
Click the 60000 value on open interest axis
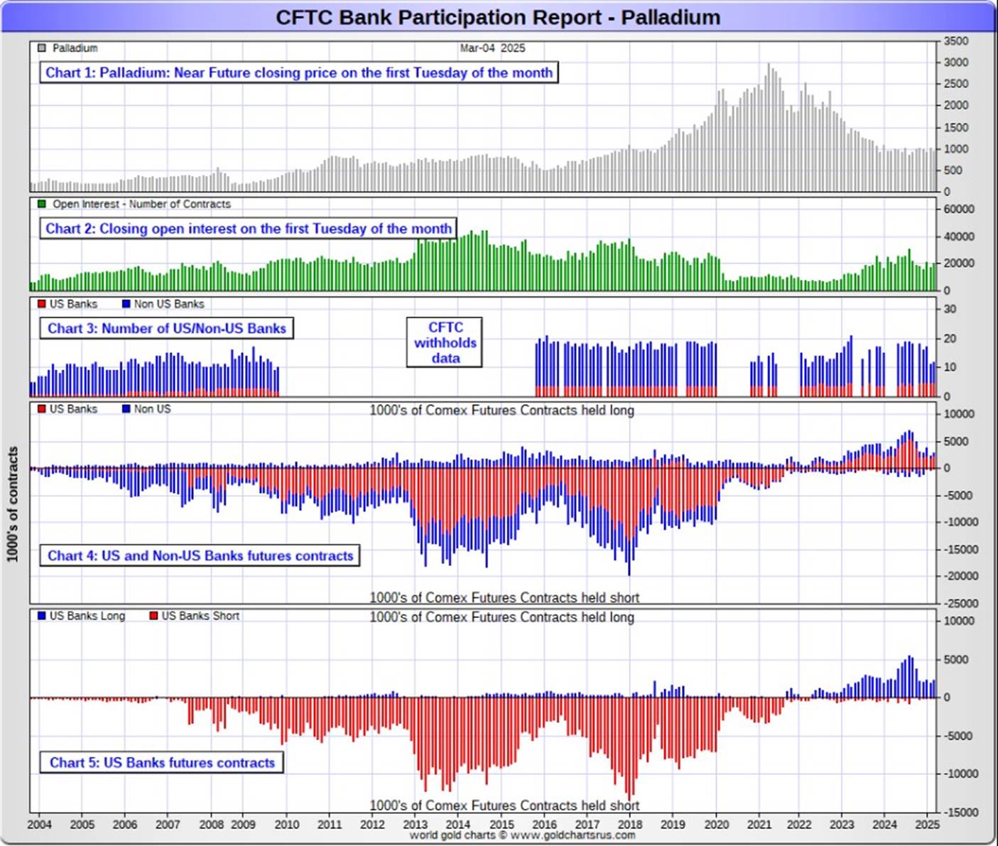tap(959, 210)
